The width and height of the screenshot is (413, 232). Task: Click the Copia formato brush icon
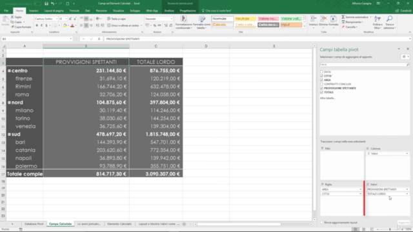[12, 27]
